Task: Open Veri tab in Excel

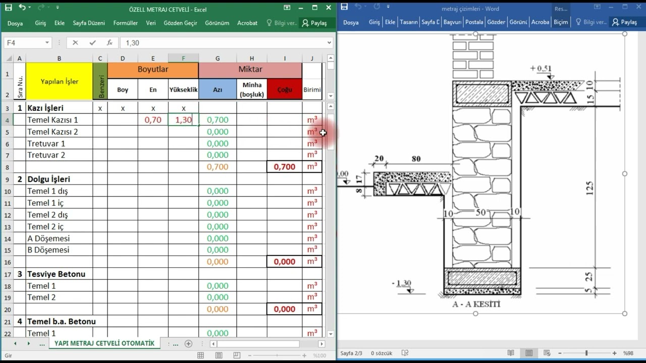Action: tap(151, 23)
